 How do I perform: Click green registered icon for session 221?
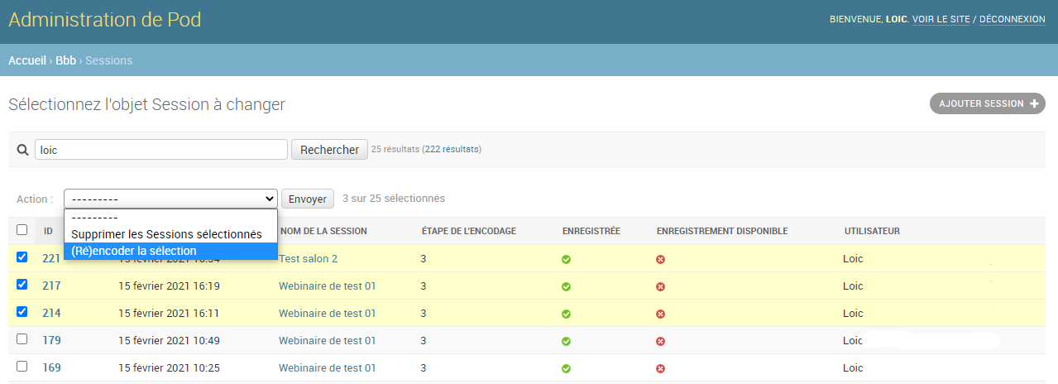point(567,259)
